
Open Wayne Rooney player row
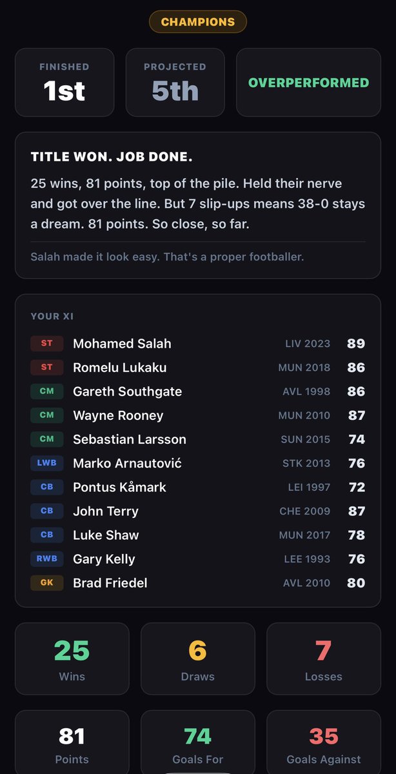(197, 415)
